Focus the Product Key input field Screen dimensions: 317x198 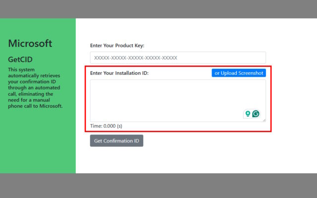coord(178,57)
